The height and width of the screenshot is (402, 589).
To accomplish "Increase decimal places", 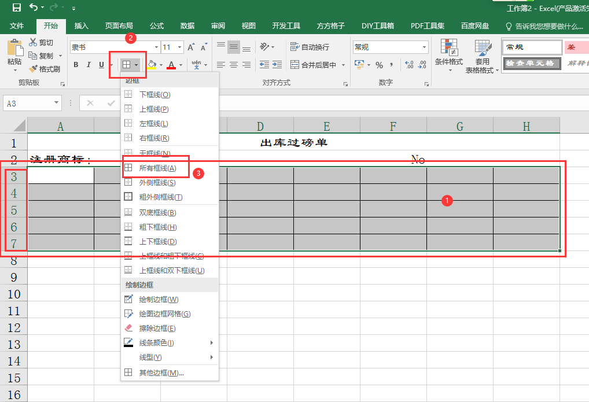I will [x=410, y=65].
